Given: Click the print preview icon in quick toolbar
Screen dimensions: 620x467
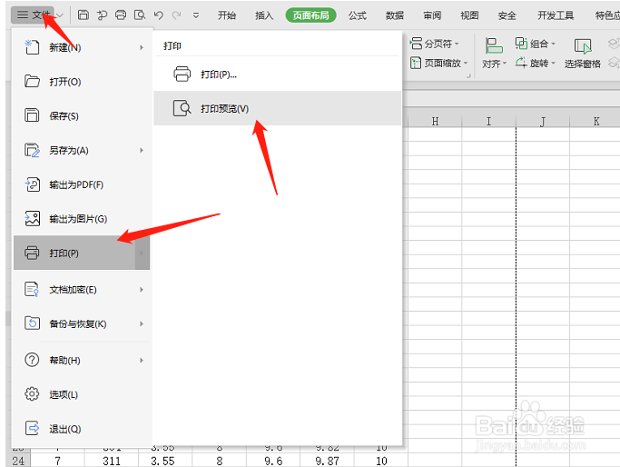Looking at the screenshot, I should click(x=140, y=15).
